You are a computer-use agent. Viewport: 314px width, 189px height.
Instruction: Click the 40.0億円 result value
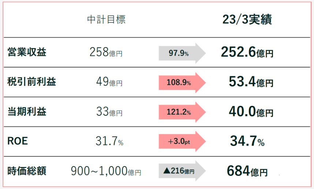click(x=251, y=112)
